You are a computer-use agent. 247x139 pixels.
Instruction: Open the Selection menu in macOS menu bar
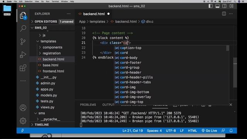(x=29, y=2)
